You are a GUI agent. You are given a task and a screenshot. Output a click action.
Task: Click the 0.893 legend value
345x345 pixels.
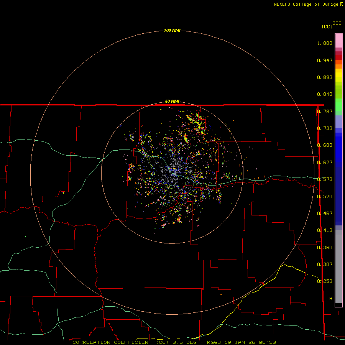[325, 77]
